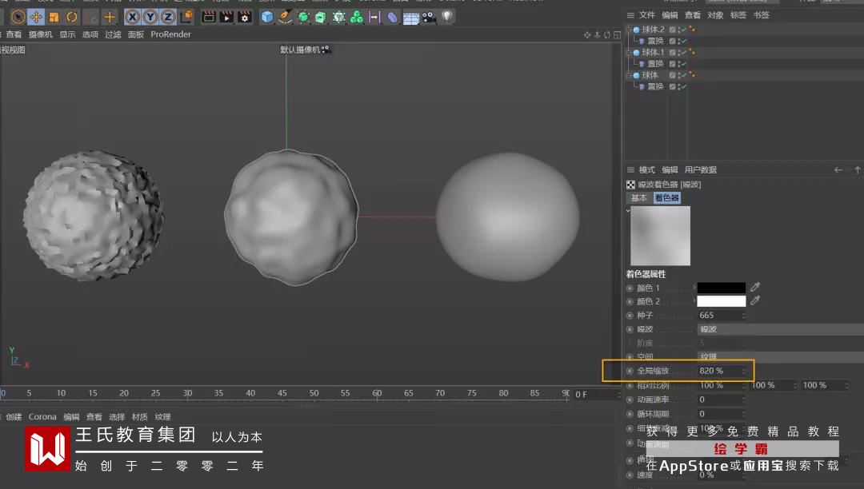The image size is (864, 489).
Task: Toggle layer checkbox for 球体.2
Action: [x=672, y=30]
